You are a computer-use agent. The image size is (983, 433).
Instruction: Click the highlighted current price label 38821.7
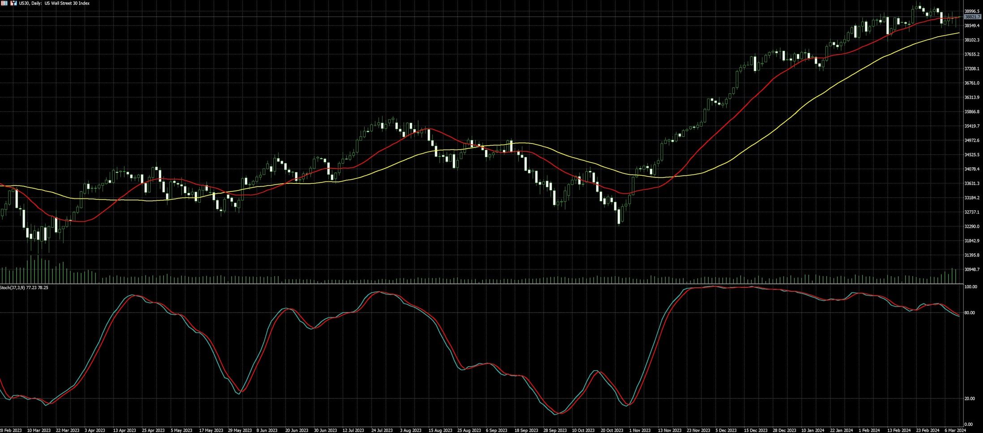click(973, 17)
